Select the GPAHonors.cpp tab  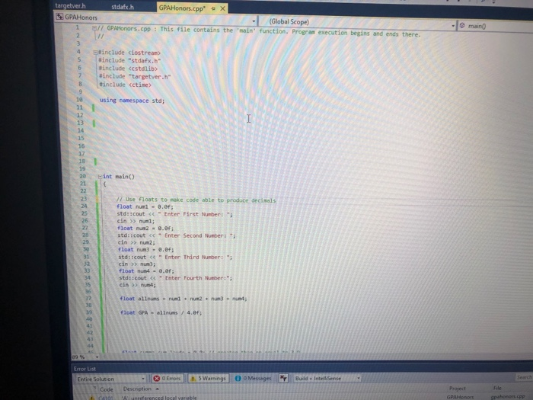182,8
